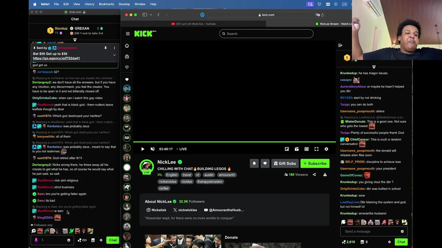The width and height of the screenshot is (442, 248).
Task: Open @AmouranthsHusb YouTube link
Action: pyautogui.click(x=224, y=210)
